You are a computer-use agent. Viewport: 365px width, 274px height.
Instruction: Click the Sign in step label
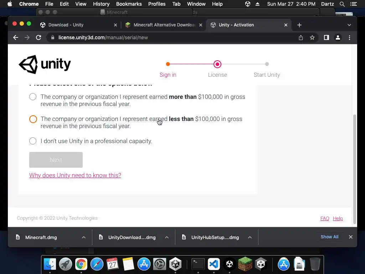click(x=168, y=75)
